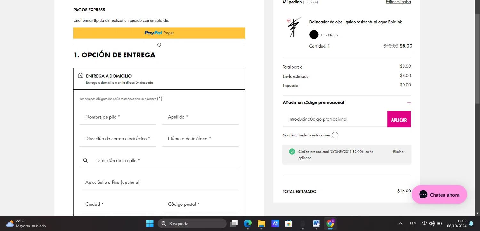The image size is (480, 231).
Task: Click the house icon for Entrega a Domicilio
Action: coord(81,76)
